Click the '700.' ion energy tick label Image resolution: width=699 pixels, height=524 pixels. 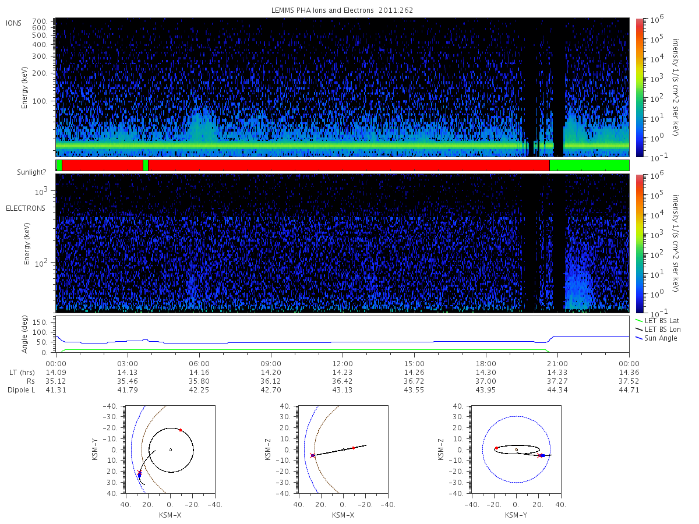click(41, 20)
